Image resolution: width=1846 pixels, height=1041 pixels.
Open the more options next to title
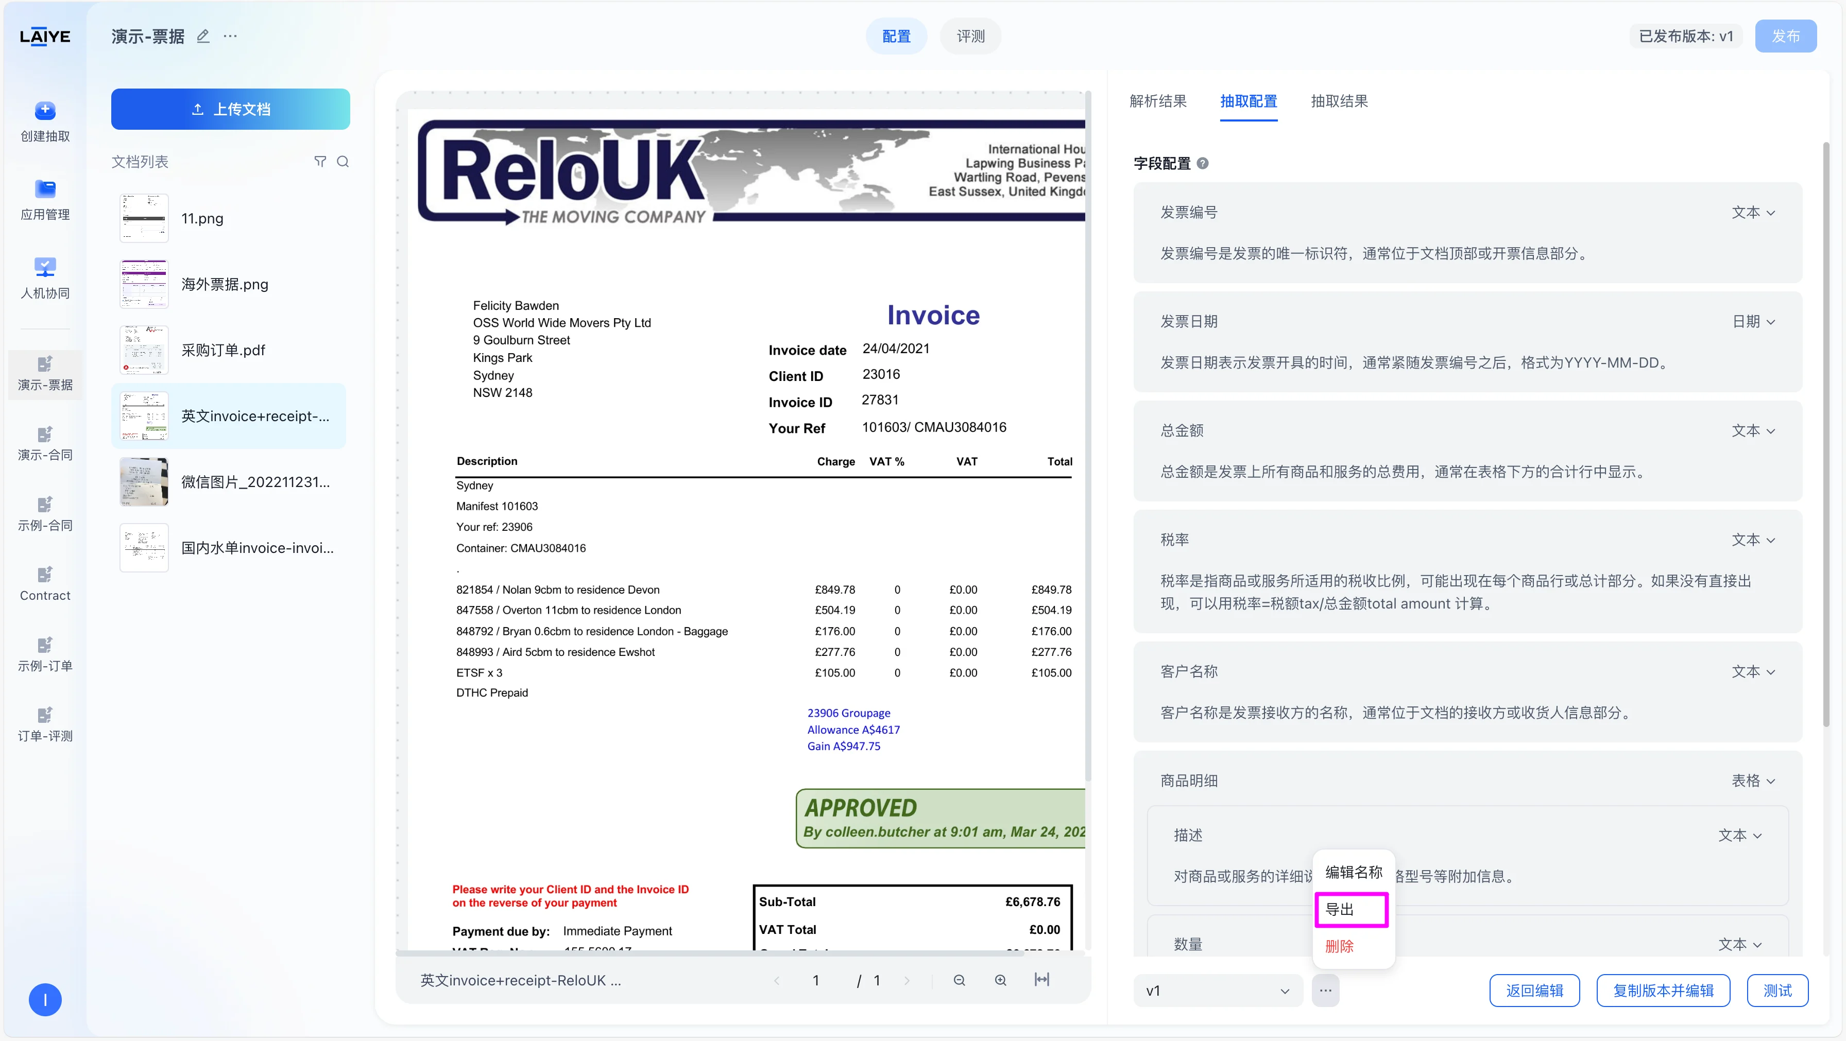point(229,36)
